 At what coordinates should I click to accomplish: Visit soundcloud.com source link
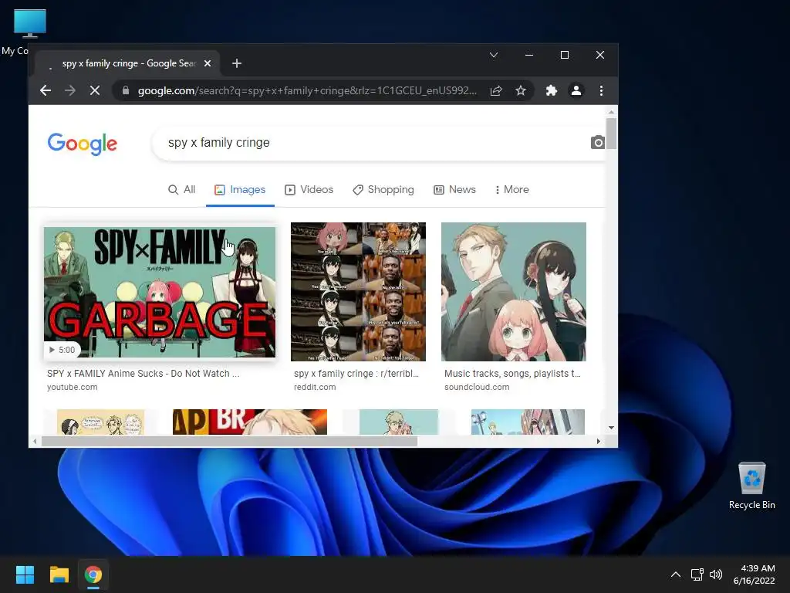477,388
